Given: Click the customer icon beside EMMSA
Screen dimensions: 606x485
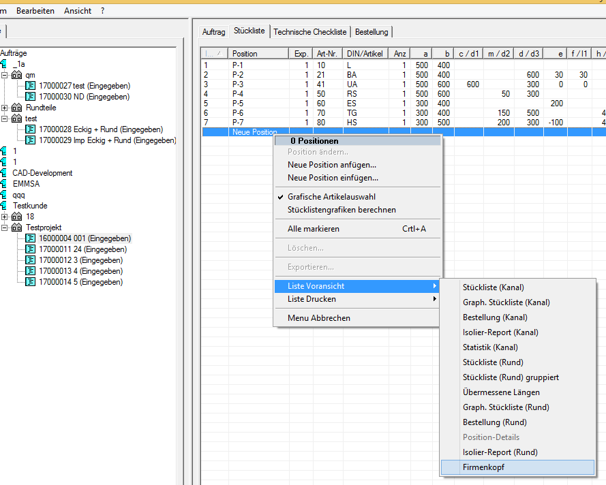Looking at the screenshot, I should point(3,184).
